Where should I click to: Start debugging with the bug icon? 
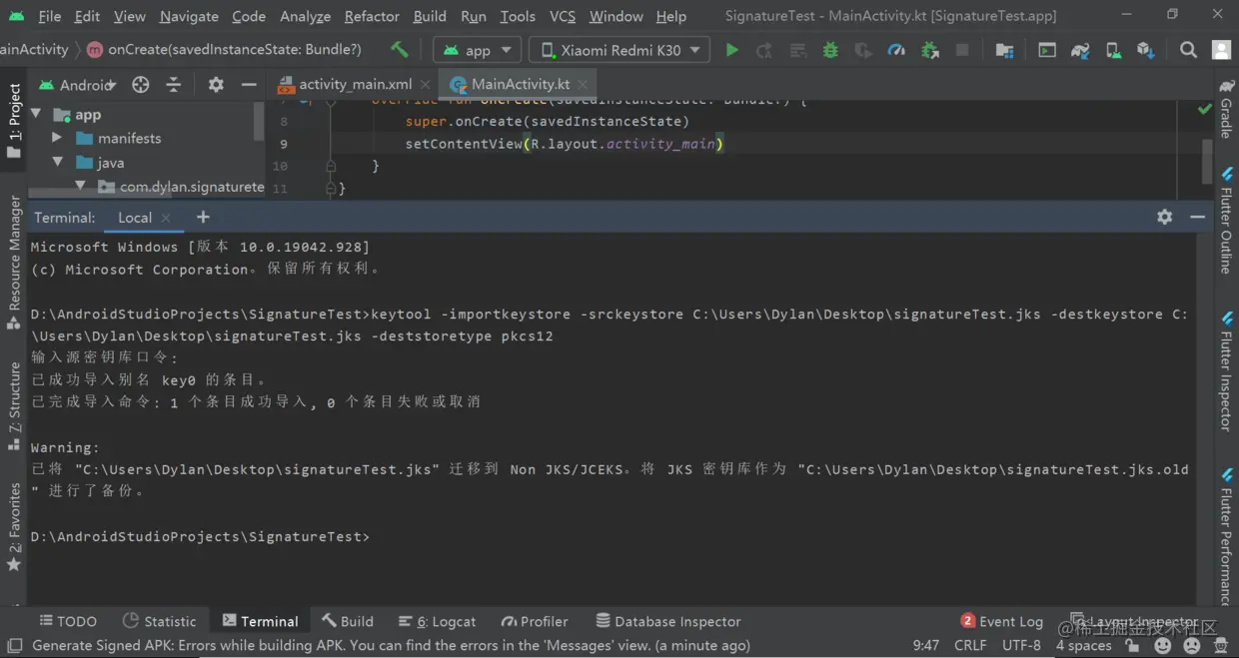point(830,50)
